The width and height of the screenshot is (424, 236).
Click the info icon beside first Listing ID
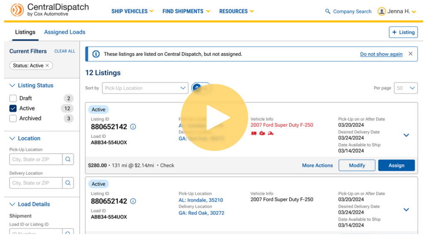tap(133, 127)
